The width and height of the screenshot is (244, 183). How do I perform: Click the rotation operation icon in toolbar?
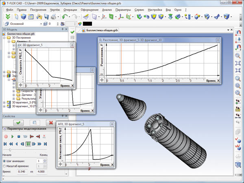(x=146, y=17)
